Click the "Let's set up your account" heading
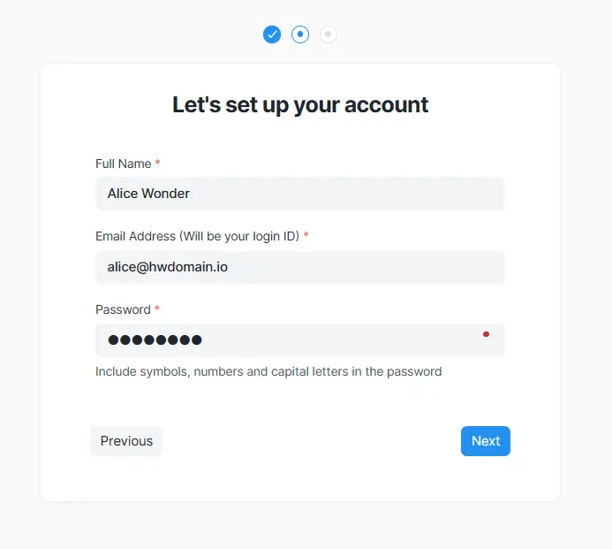 pyautogui.click(x=300, y=105)
